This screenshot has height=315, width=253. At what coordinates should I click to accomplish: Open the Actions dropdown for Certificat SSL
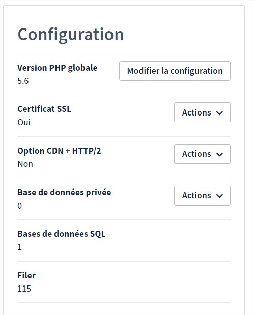tap(202, 112)
